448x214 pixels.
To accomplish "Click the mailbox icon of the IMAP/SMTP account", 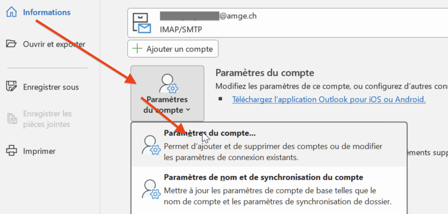I will coord(142,23).
